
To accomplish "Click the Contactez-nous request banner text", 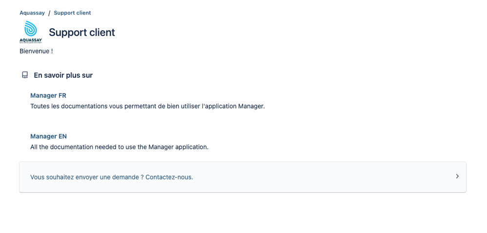I will pos(112,178).
